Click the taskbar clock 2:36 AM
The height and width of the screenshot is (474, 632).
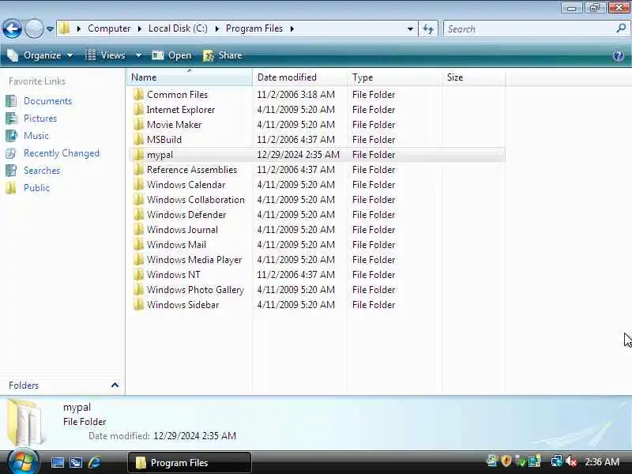(602, 461)
